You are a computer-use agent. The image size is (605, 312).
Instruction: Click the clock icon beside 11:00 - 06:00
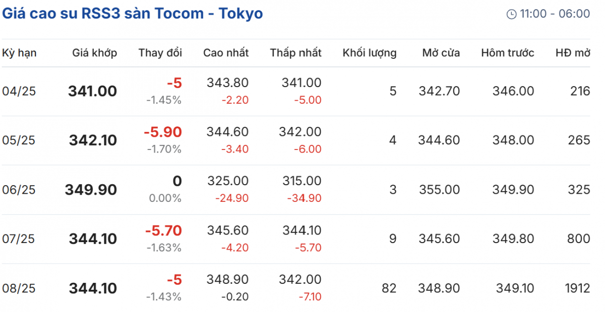(x=511, y=14)
